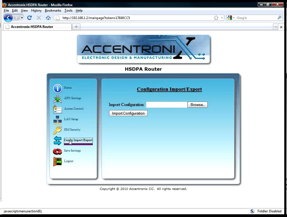Open the Access Control link
Screen dimensions: 287x217
click(74, 108)
